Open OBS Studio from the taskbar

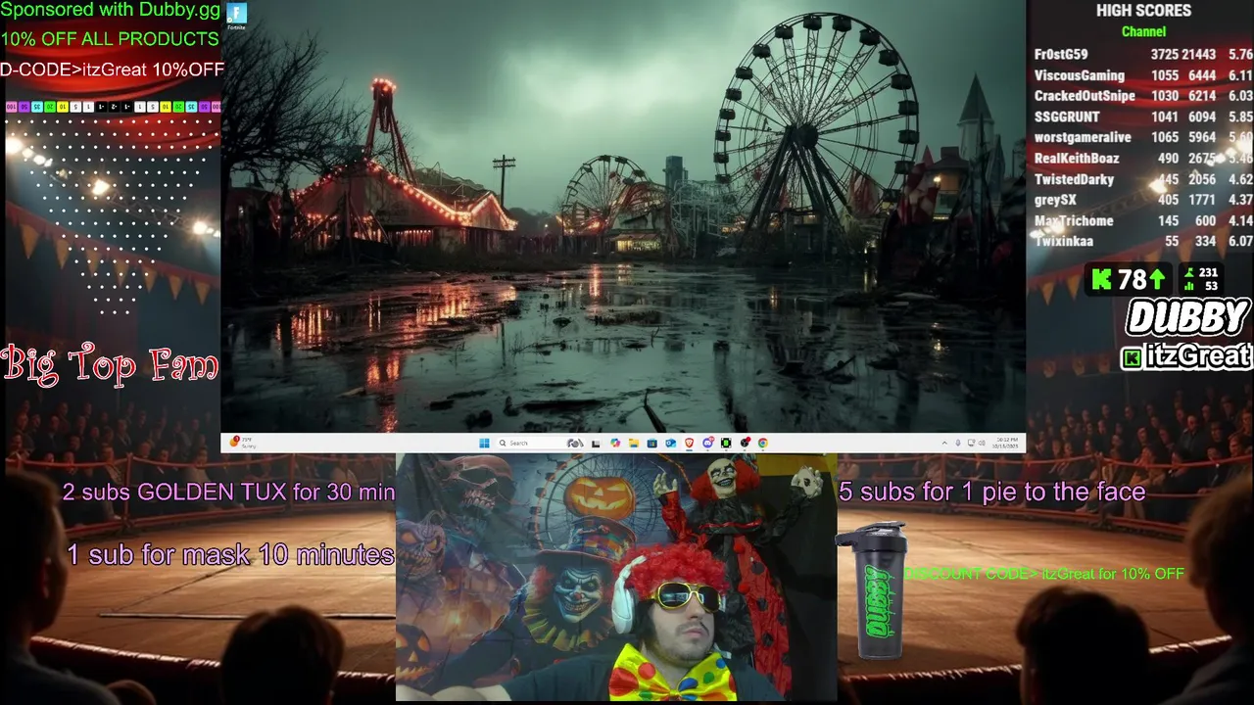745,443
